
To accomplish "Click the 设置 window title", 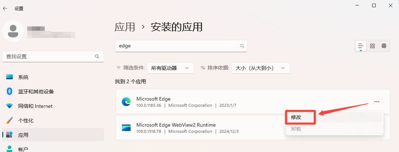I will 19,8.
